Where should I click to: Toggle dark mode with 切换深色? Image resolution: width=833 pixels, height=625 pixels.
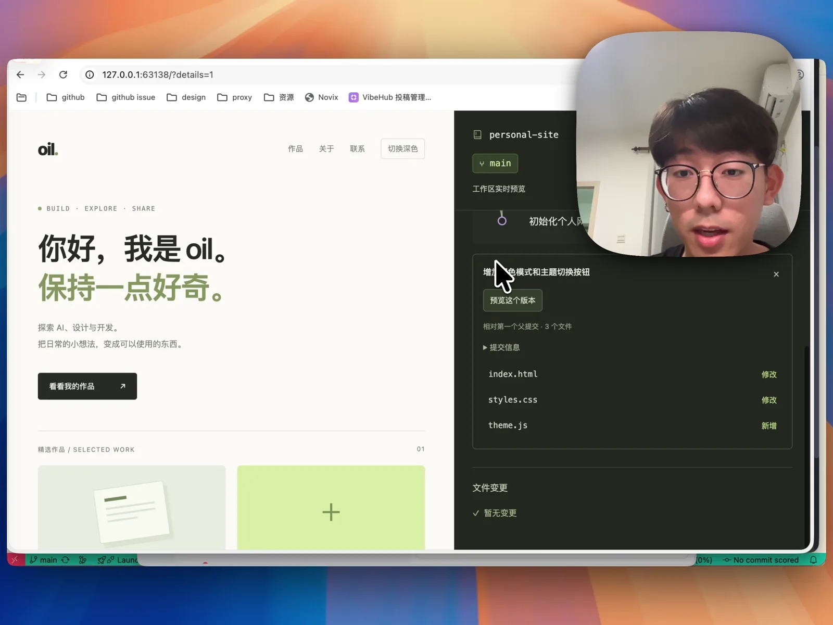(x=403, y=149)
